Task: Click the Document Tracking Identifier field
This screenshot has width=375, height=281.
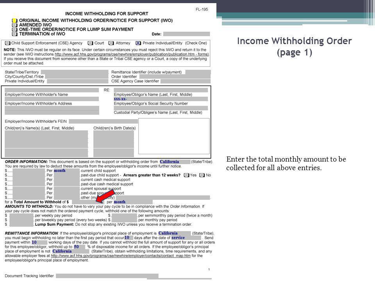Action: (107, 276)
